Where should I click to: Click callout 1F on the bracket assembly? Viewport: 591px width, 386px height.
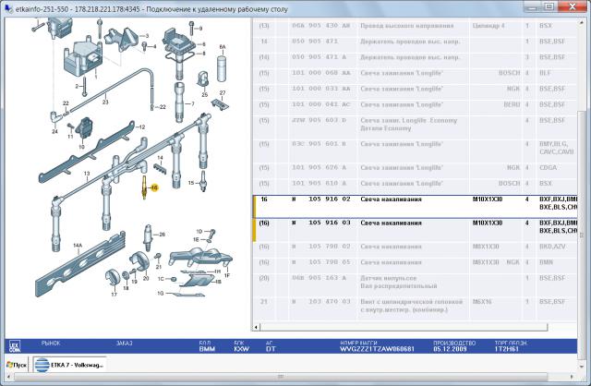[x=227, y=275]
